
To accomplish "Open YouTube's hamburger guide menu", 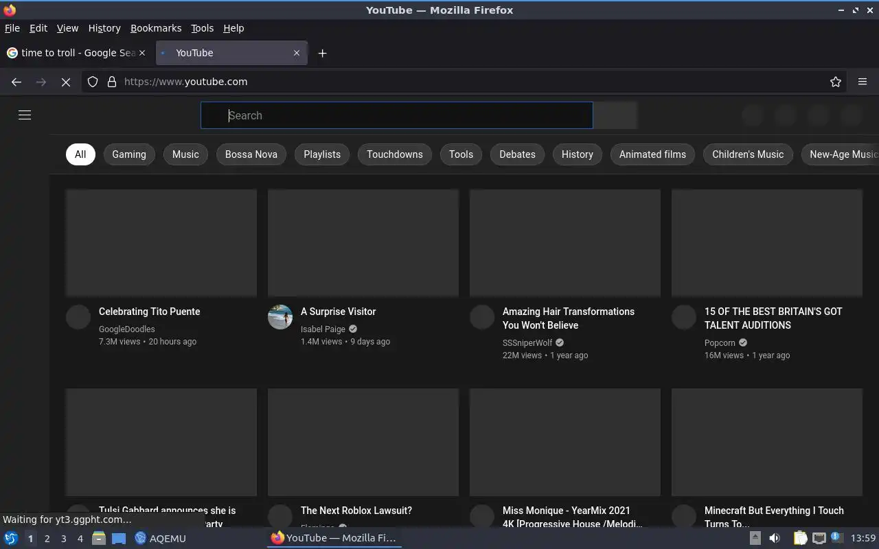I will tap(25, 115).
